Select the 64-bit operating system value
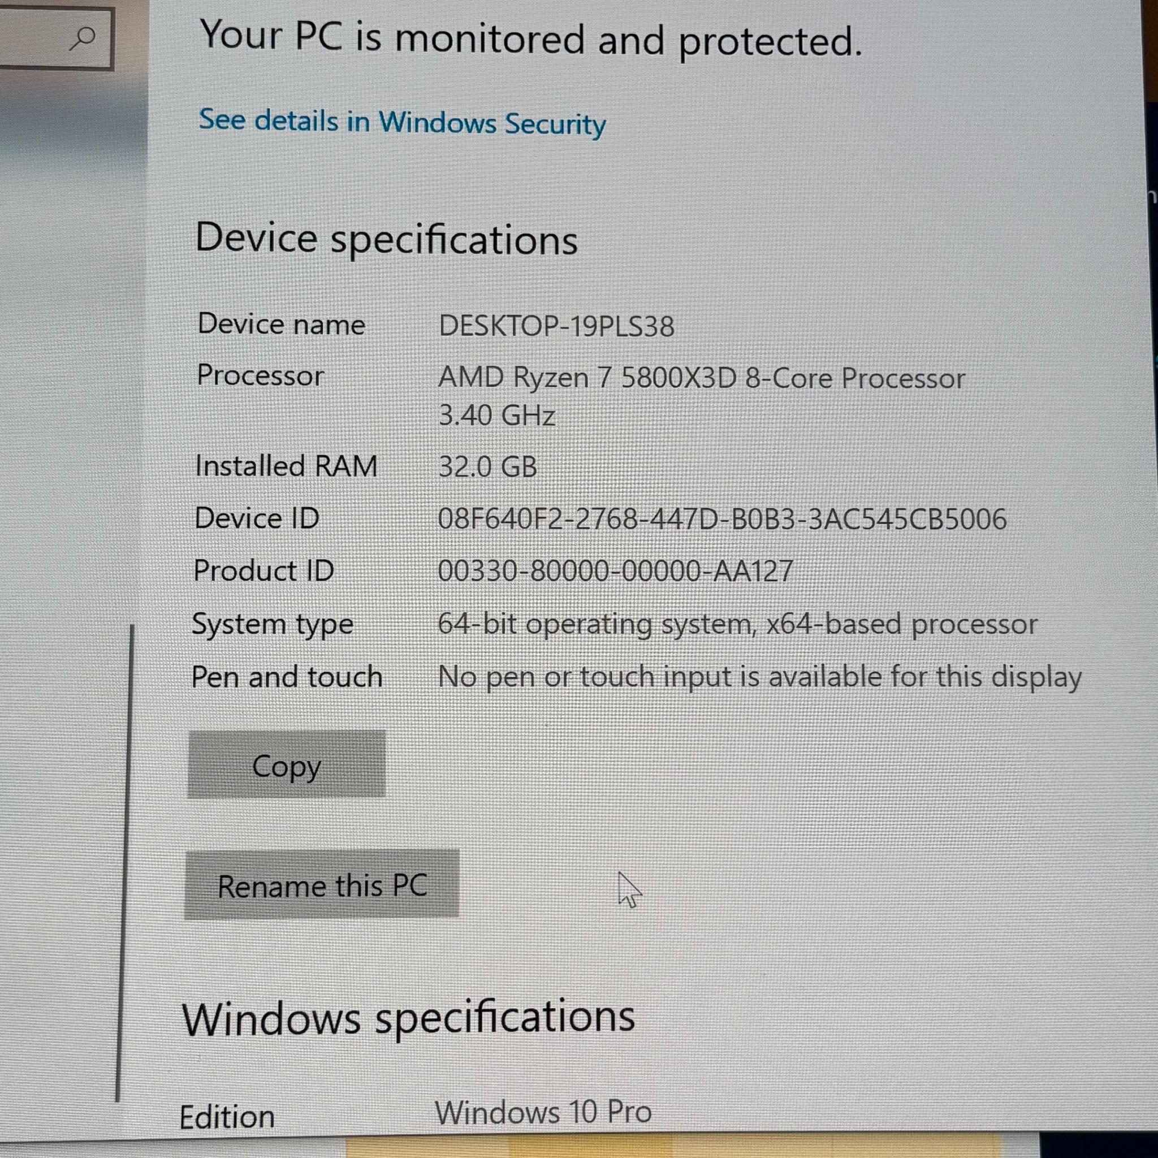Image resolution: width=1158 pixels, height=1158 pixels. (x=738, y=625)
